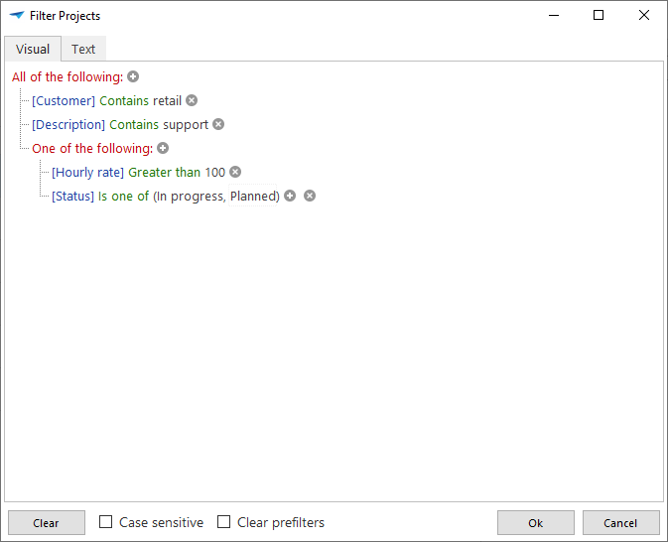Enable the Case sensitive checkbox

[x=106, y=522]
